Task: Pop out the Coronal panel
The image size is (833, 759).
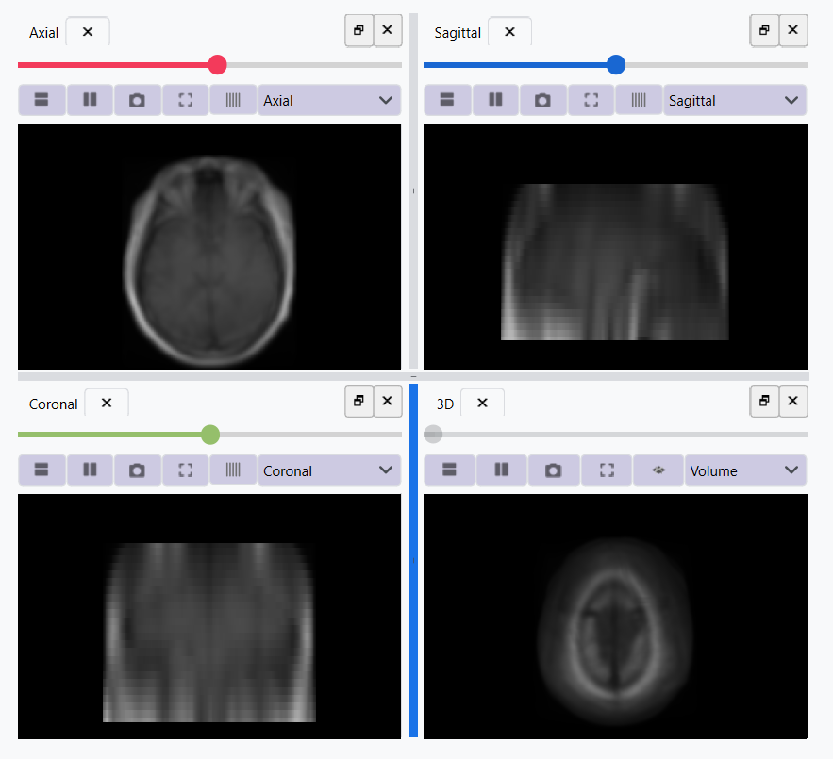Action: 359,401
